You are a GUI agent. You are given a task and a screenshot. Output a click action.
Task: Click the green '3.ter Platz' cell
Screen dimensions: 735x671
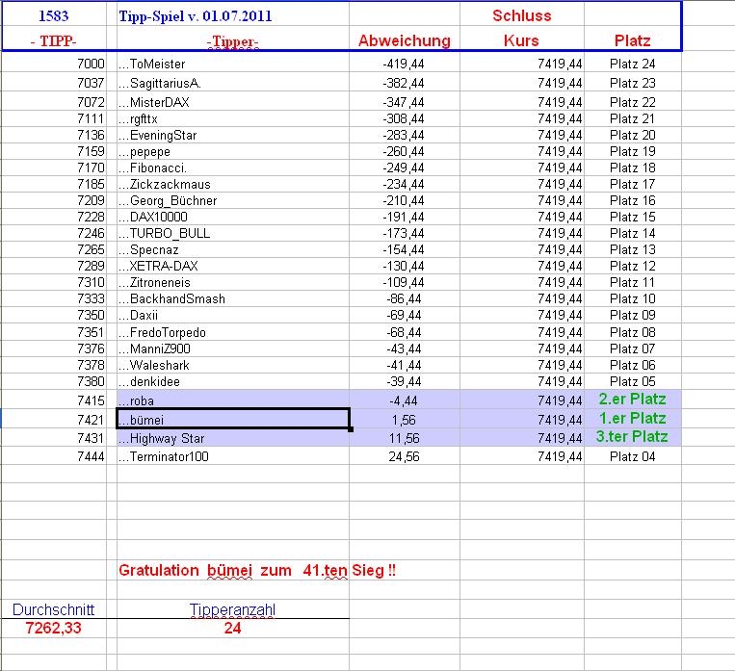pos(632,437)
